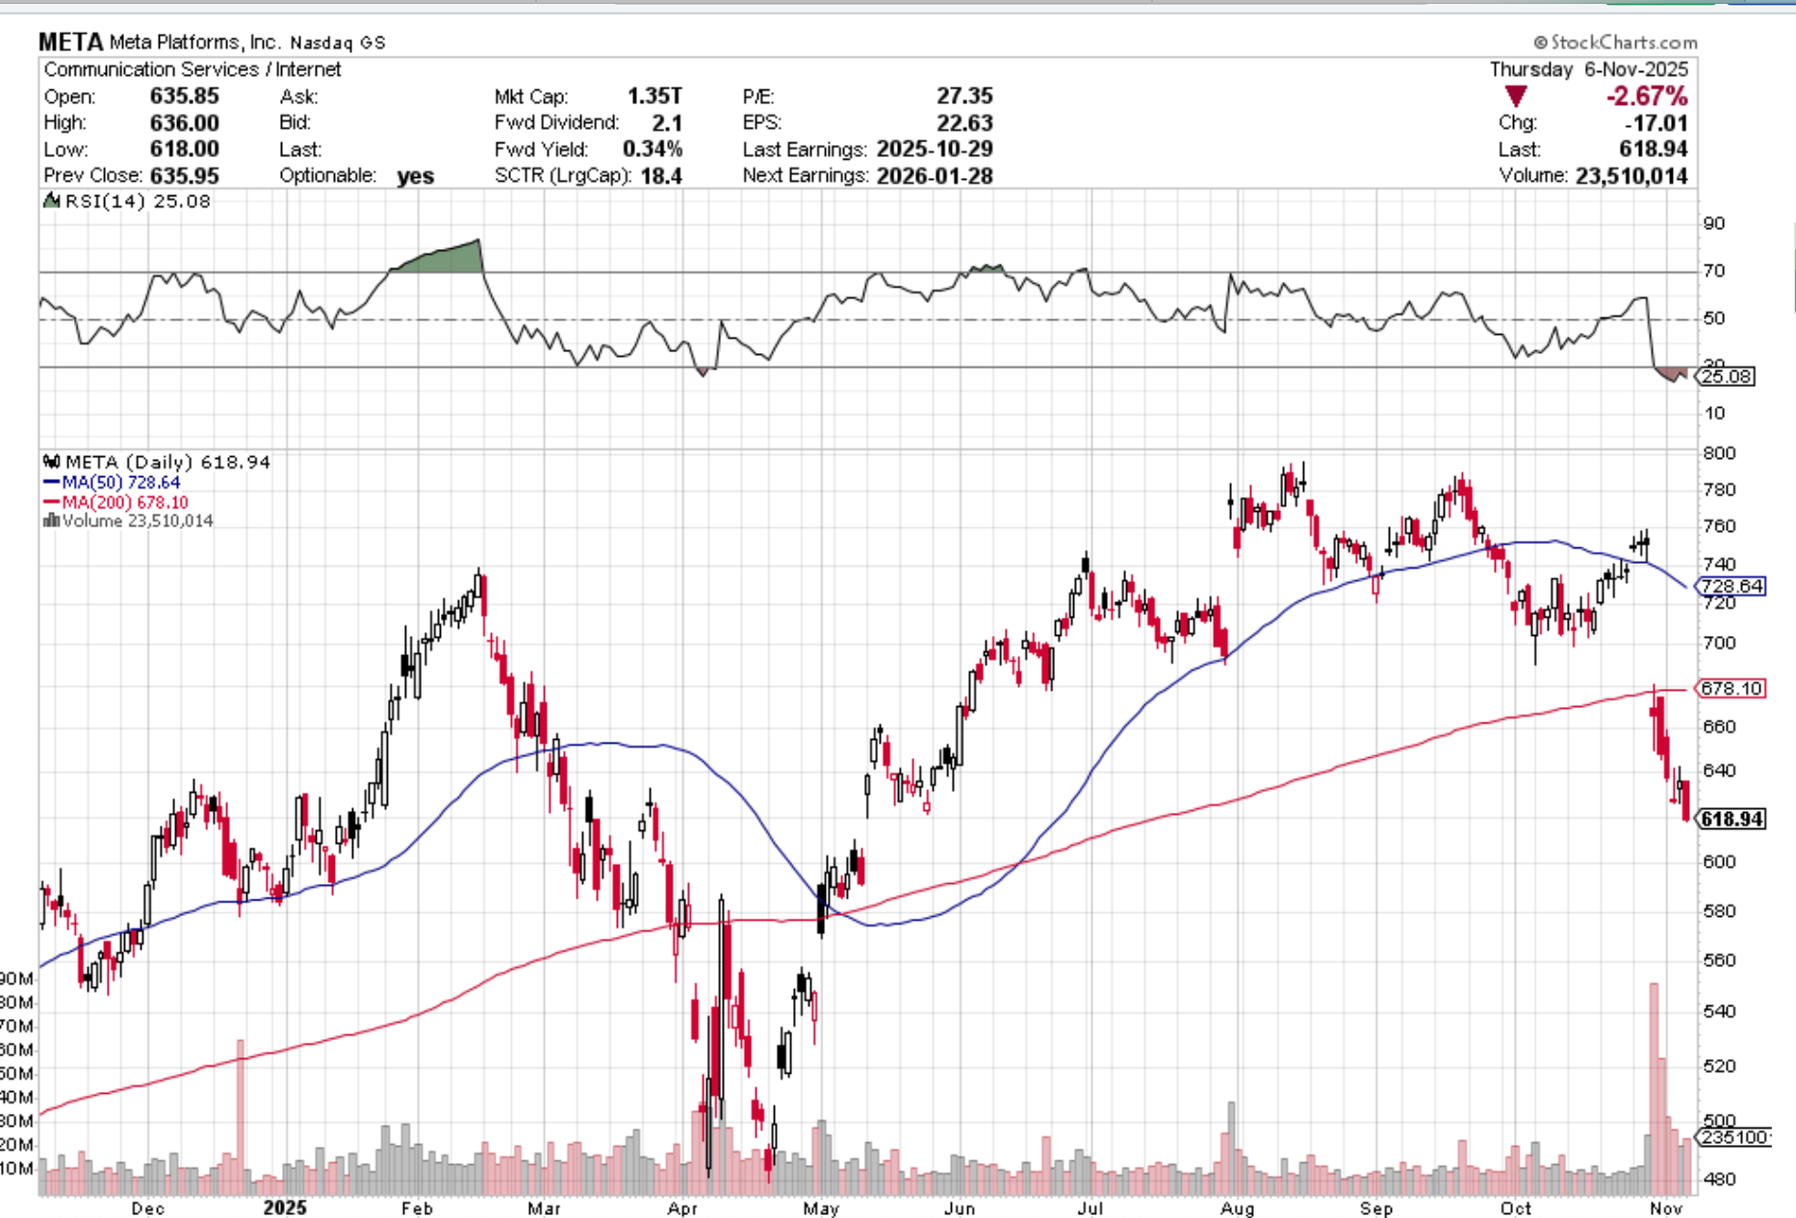Click the 25.08 RSI value tag

click(x=1727, y=376)
